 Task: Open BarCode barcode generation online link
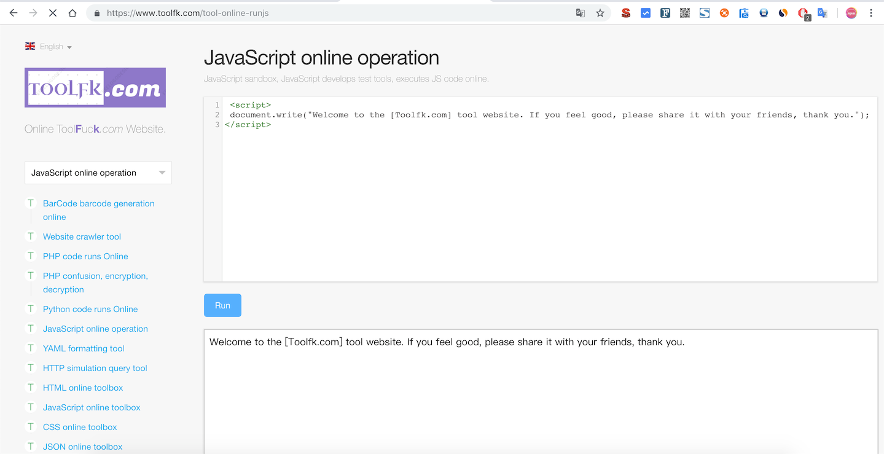[x=98, y=210]
